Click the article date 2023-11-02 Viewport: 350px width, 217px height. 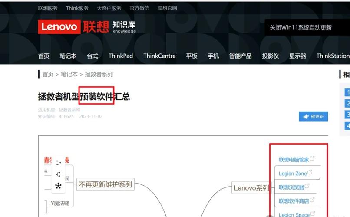[x=91, y=116]
